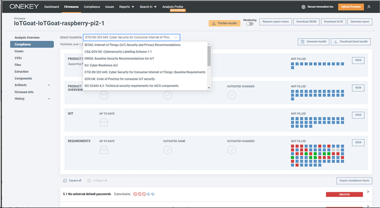Click the Collapse all circle icon
The image size is (380, 208).
[89, 181]
